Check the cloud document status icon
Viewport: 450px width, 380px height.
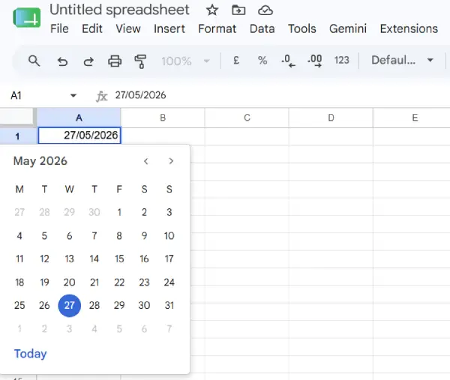(x=265, y=10)
